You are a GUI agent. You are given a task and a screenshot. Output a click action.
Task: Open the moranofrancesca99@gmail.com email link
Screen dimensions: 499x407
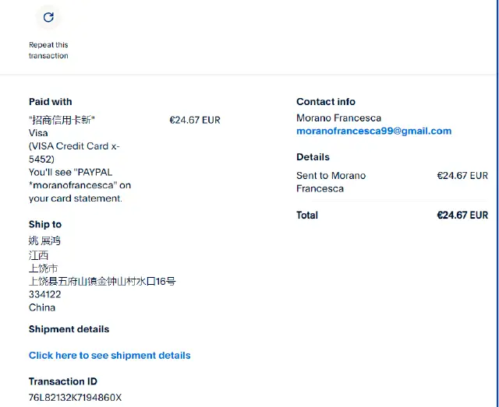tap(373, 131)
